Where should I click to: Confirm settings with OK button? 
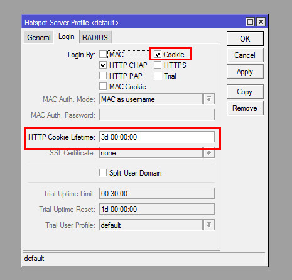pos(245,39)
